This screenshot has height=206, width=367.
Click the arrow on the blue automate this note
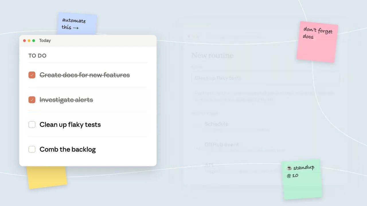(x=76, y=28)
